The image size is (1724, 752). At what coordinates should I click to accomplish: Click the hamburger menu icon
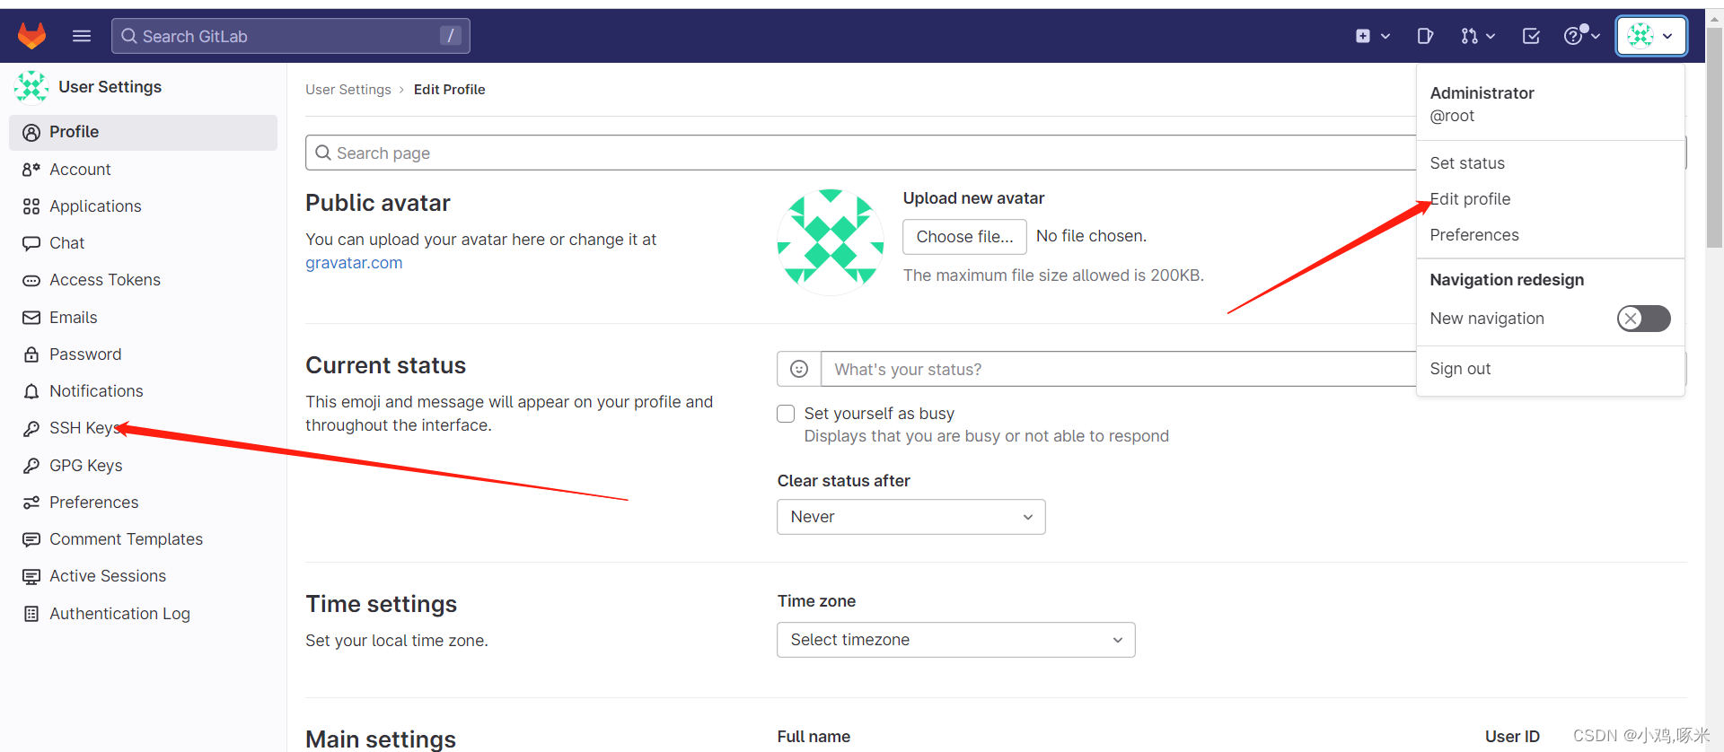tap(81, 36)
